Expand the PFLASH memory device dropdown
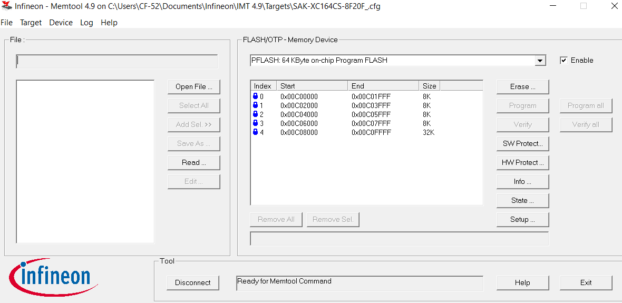622x303 pixels. click(x=540, y=61)
